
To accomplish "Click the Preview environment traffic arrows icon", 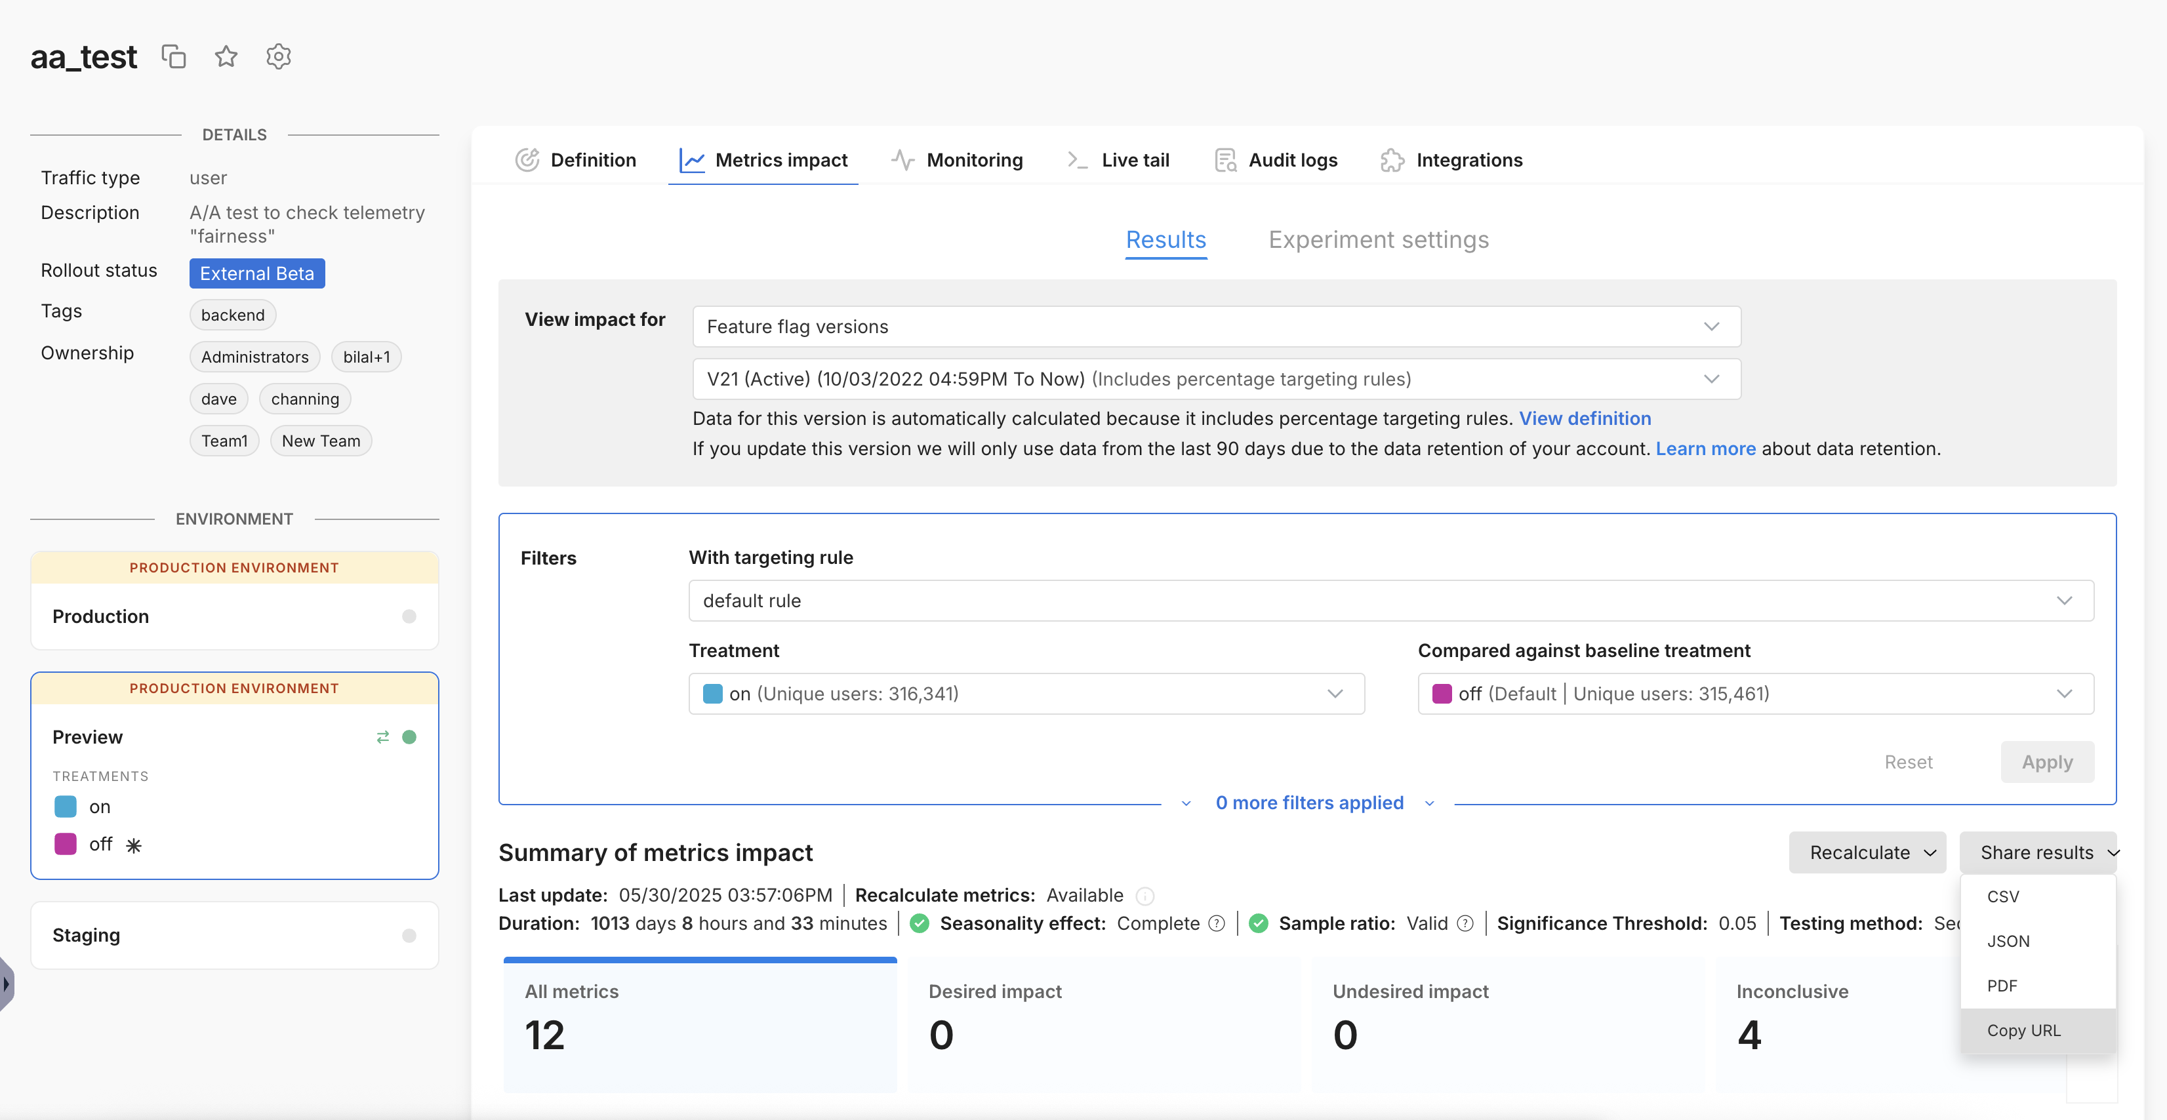I will pos(383,736).
